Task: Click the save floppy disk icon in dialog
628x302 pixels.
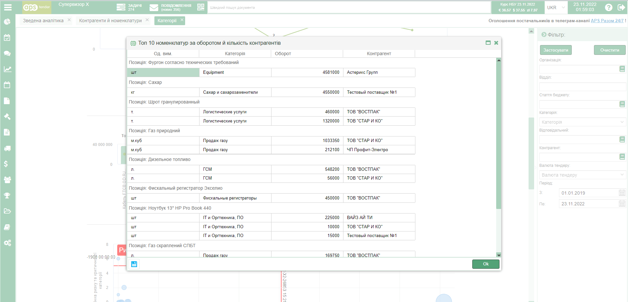Action: [x=134, y=264]
